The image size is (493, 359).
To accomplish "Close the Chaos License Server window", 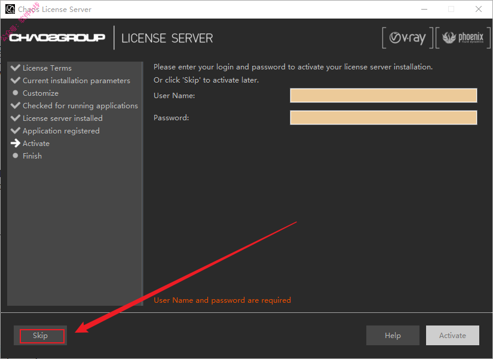I will [479, 9].
